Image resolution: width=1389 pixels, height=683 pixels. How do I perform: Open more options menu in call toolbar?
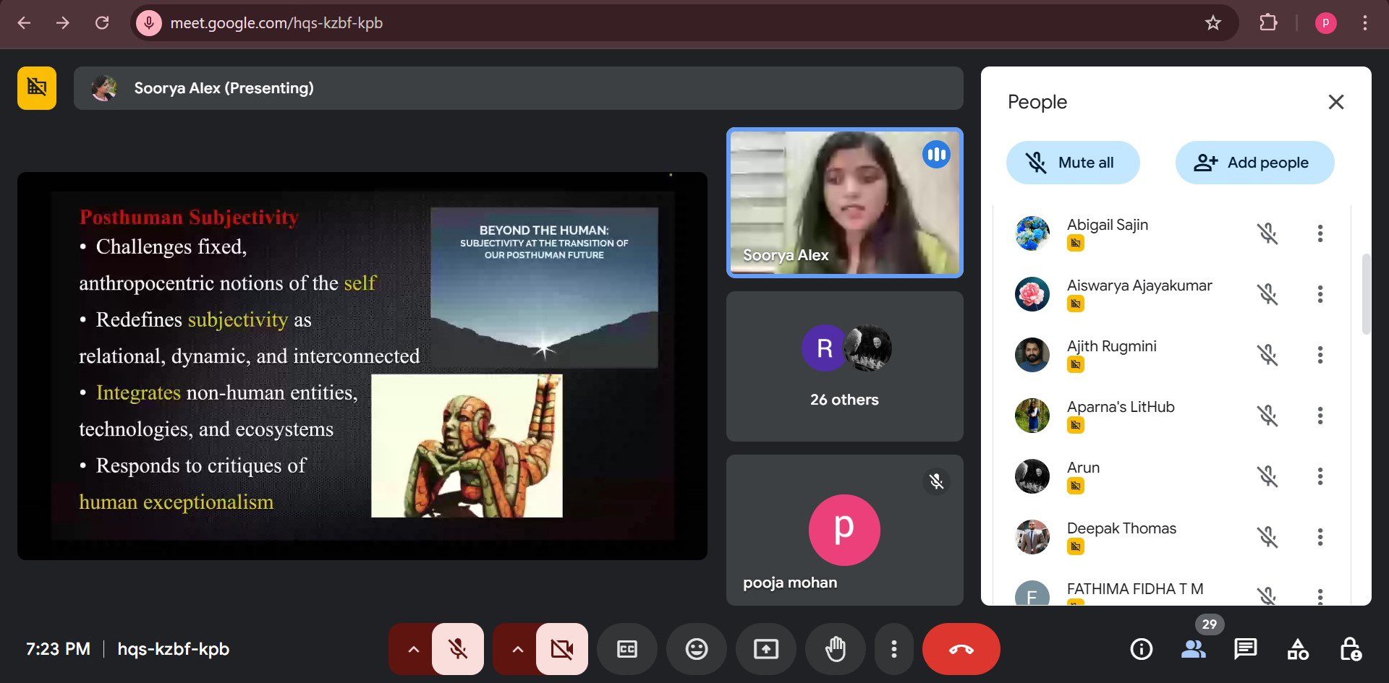pyautogui.click(x=894, y=649)
